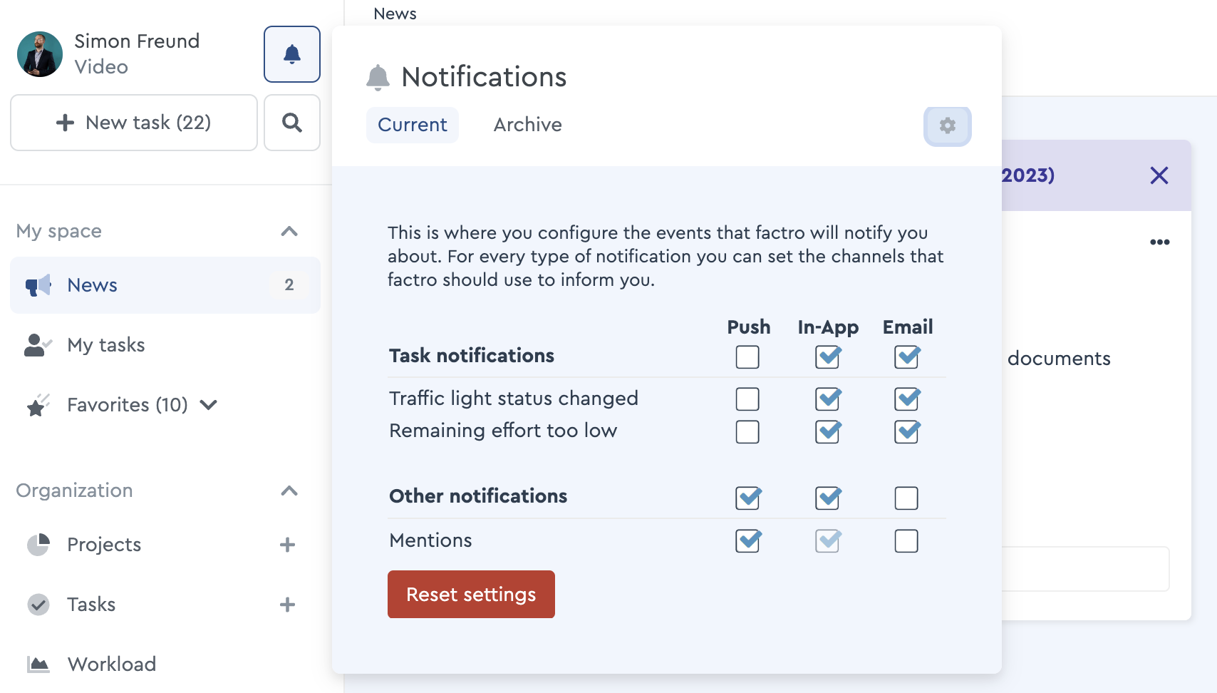Click the Projects pie chart icon
This screenshot has height=693, width=1217.
37,544
